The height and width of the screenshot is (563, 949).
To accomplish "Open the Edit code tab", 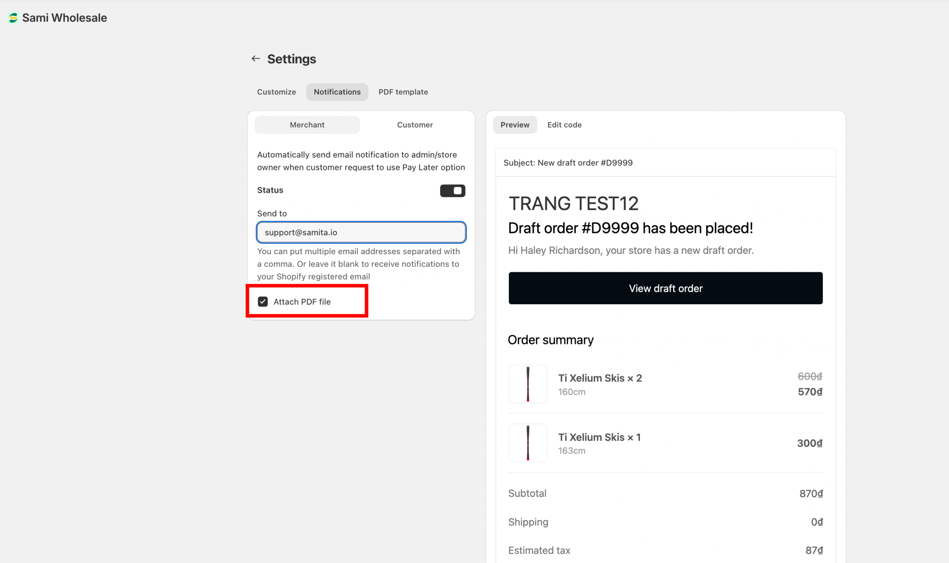I will coord(564,125).
